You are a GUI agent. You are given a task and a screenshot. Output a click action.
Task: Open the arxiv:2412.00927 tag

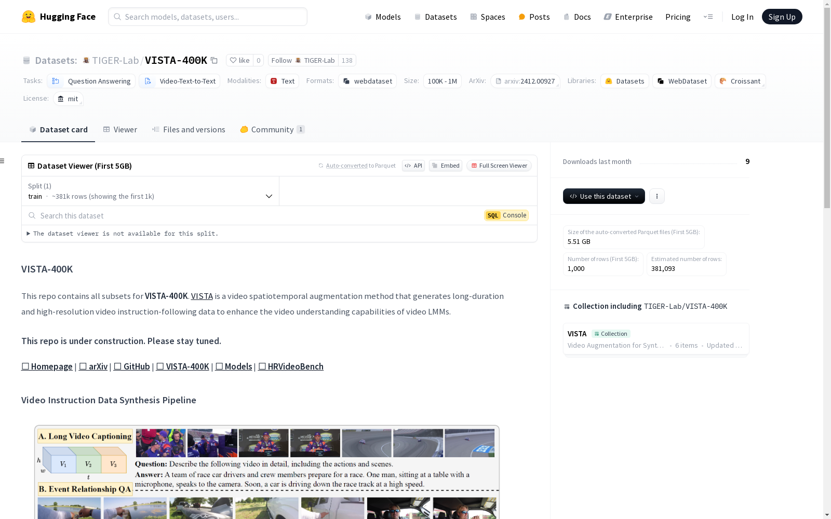pos(525,81)
